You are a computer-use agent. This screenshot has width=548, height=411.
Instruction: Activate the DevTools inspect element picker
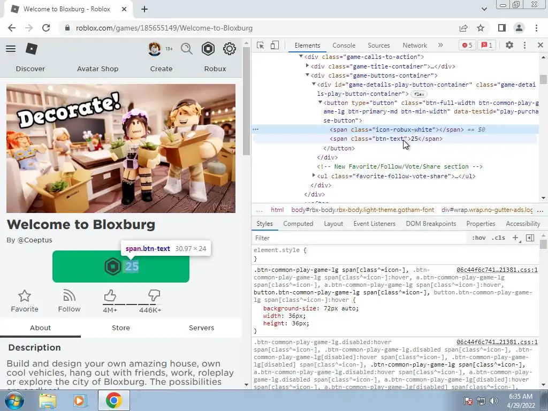[x=261, y=45]
